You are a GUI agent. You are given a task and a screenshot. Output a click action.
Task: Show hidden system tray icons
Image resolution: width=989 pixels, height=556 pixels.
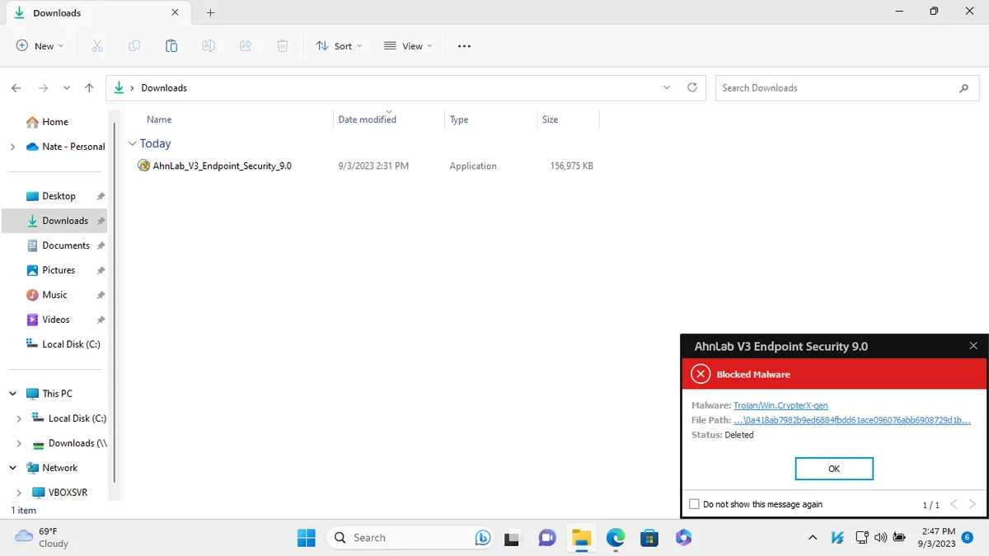coord(813,538)
